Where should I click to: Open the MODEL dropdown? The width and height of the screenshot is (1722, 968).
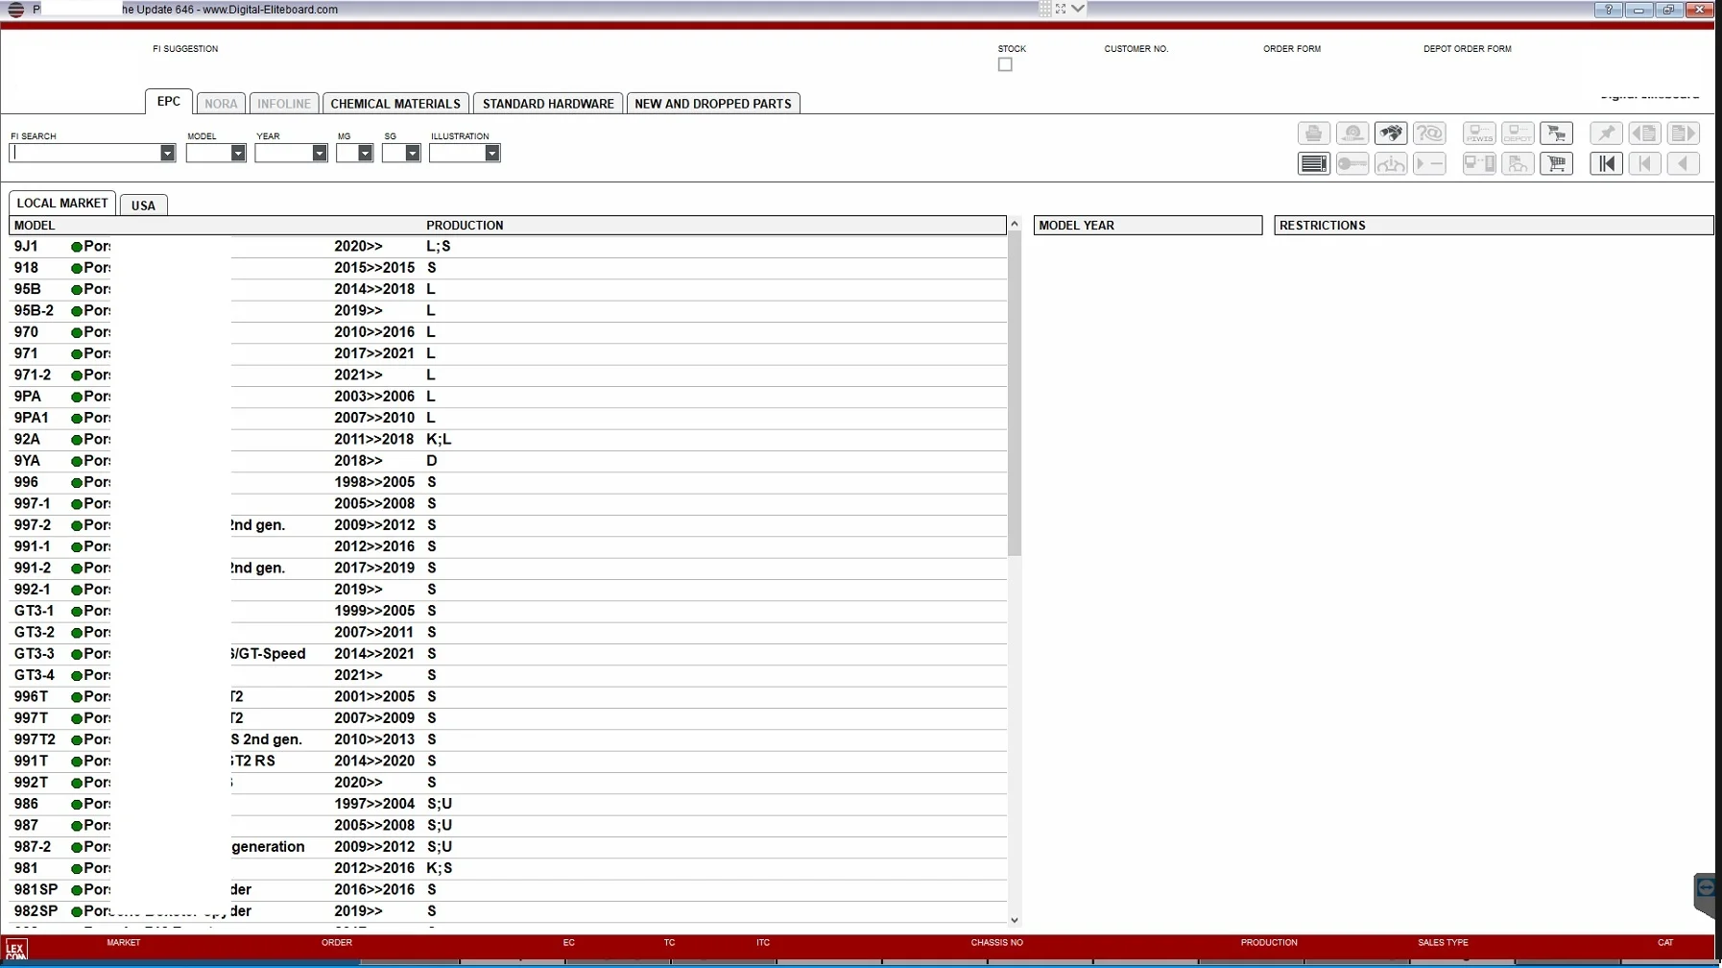[x=238, y=154]
